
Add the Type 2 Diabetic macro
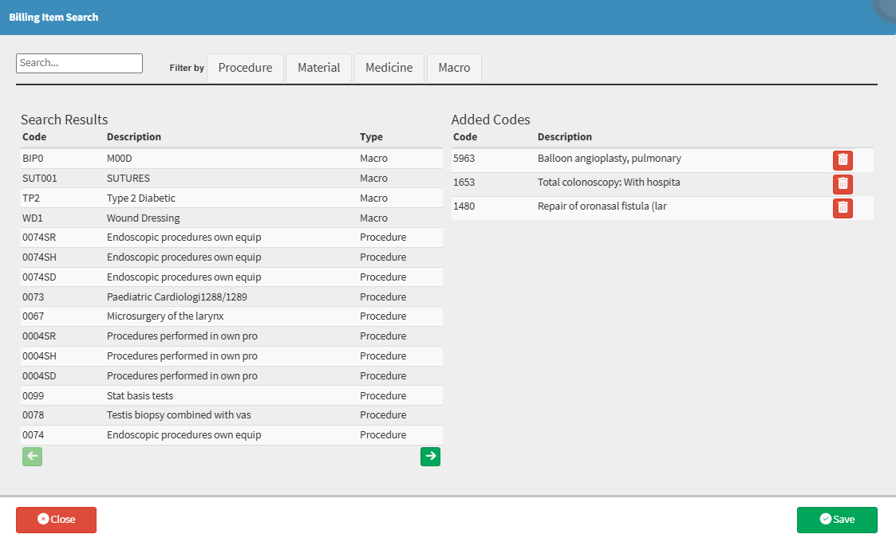pyautogui.click(x=140, y=198)
